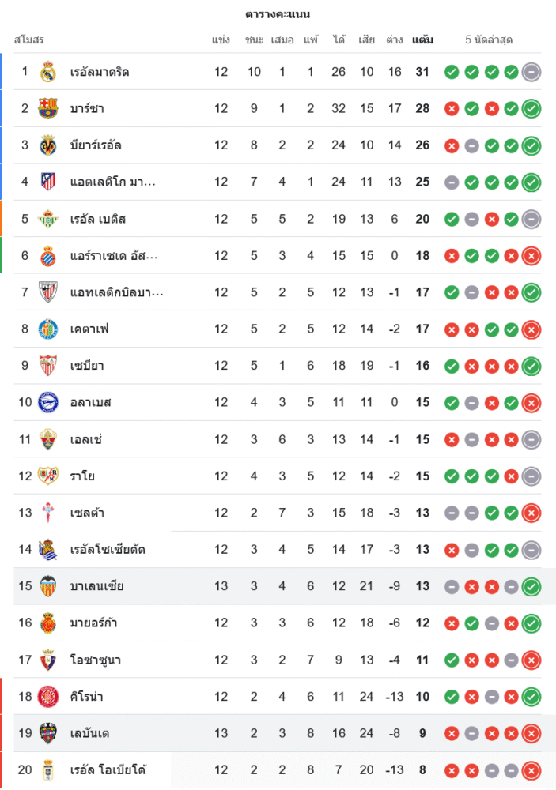Click the Real Betis crest icon
The image size is (556, 790).
(x=48, y=219)
